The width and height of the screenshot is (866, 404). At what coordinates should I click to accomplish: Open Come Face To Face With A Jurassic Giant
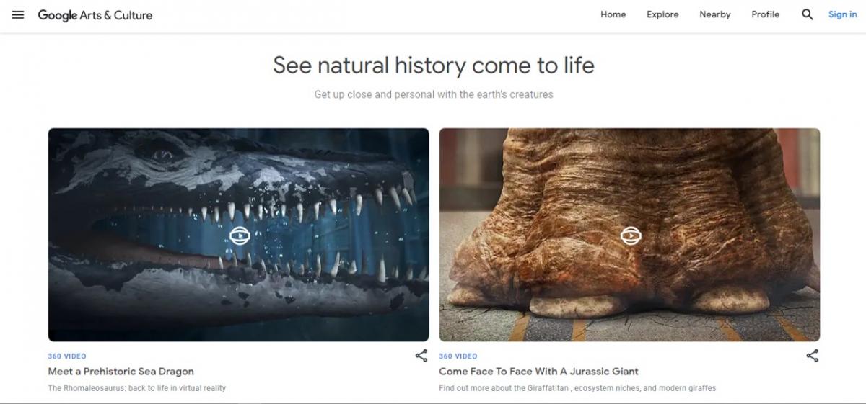pos(539,372)
